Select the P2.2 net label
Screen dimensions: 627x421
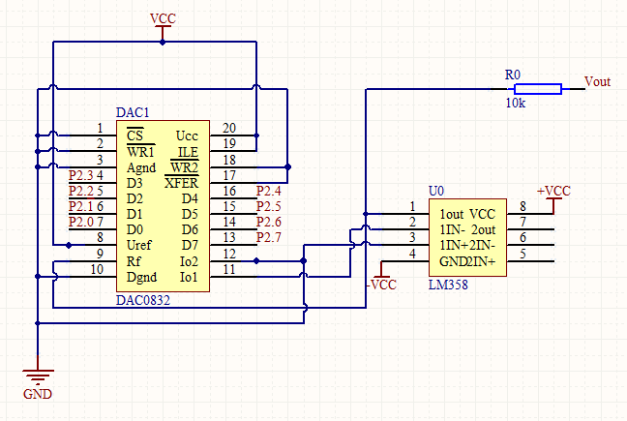pos(80,191)
